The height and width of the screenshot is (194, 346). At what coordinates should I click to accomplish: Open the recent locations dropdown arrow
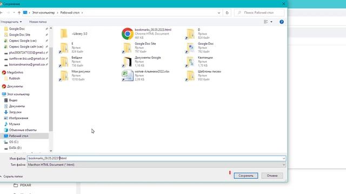click(x=14, y=13)
